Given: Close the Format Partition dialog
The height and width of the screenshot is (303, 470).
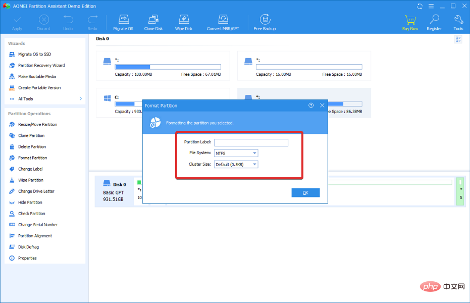Looking at the screenshot, I should pos(322,106).
